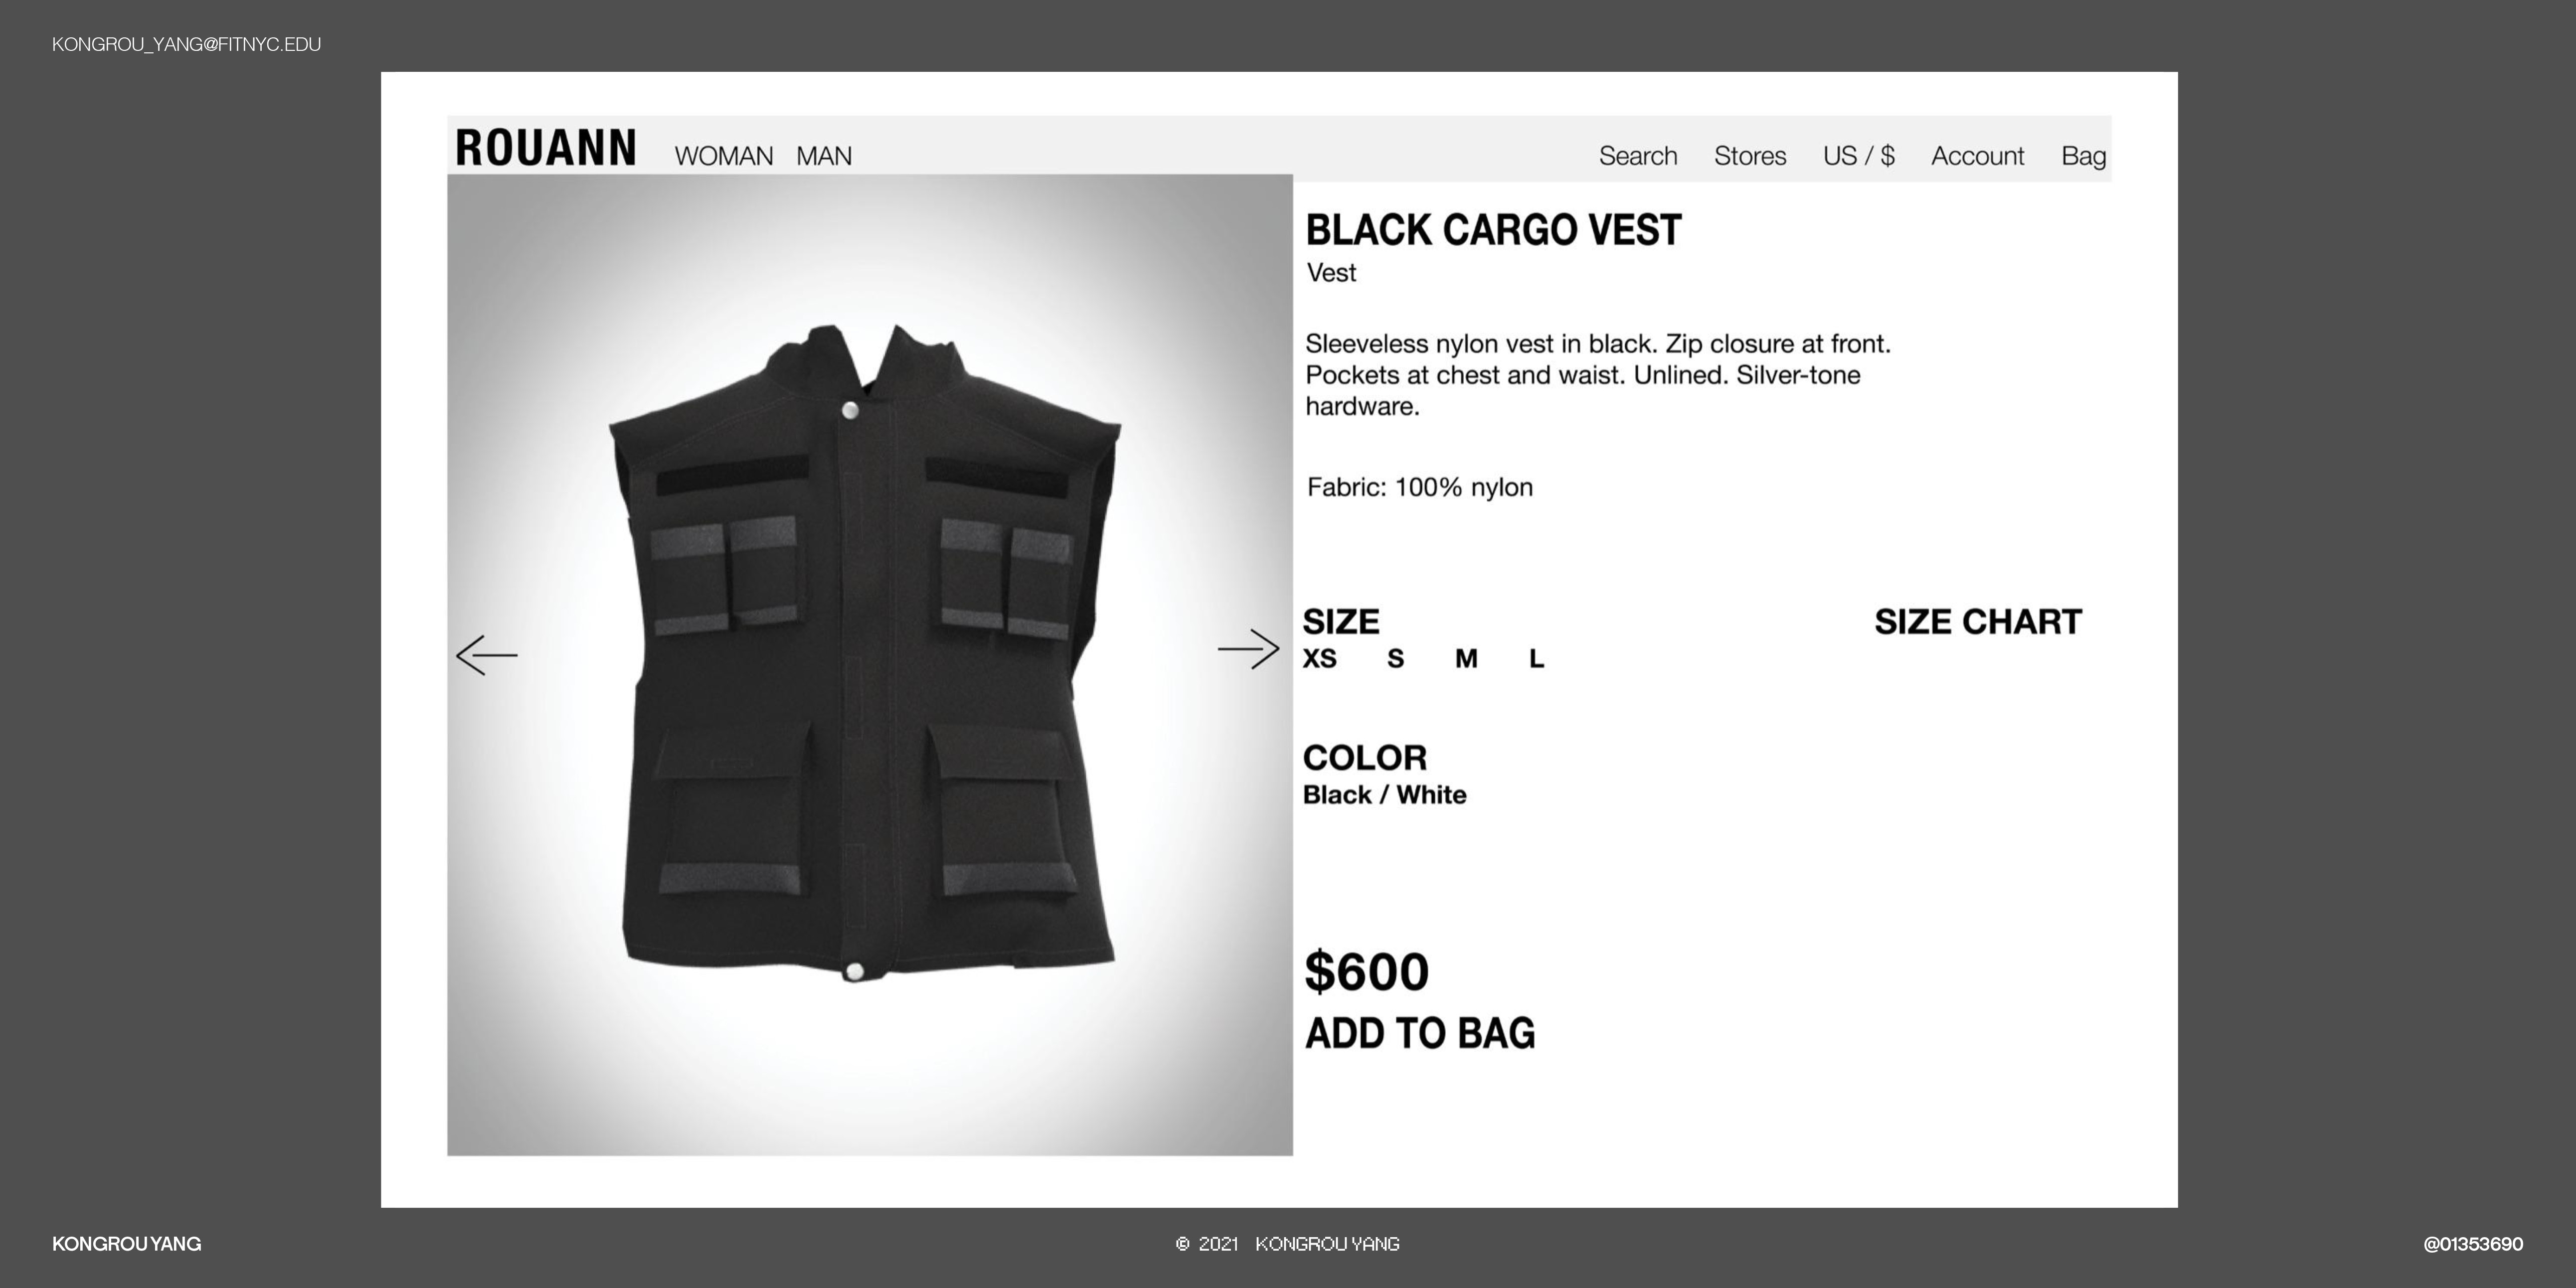
Task: Click the left arrow for previous image
Action: click(487, 655)
